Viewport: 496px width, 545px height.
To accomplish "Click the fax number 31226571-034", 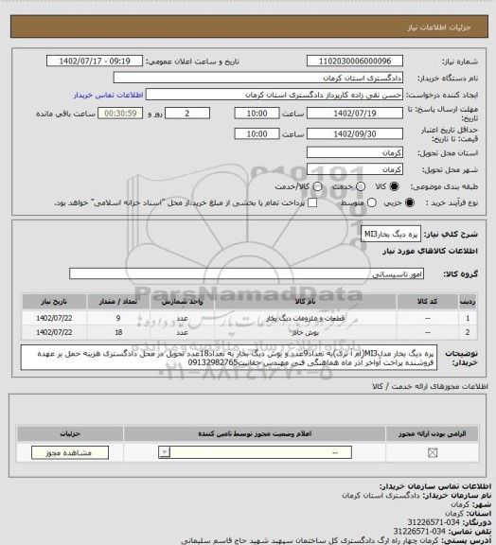I will coord(434,522).
